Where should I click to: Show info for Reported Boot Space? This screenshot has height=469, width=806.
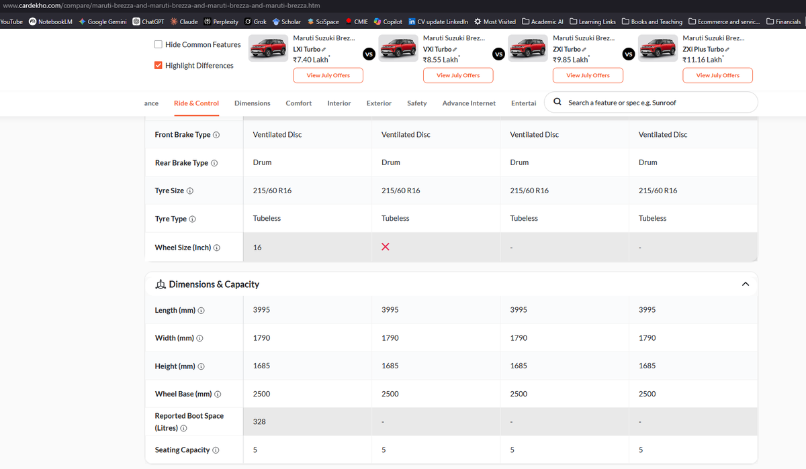pyautogui.click(x=183, y=428)
